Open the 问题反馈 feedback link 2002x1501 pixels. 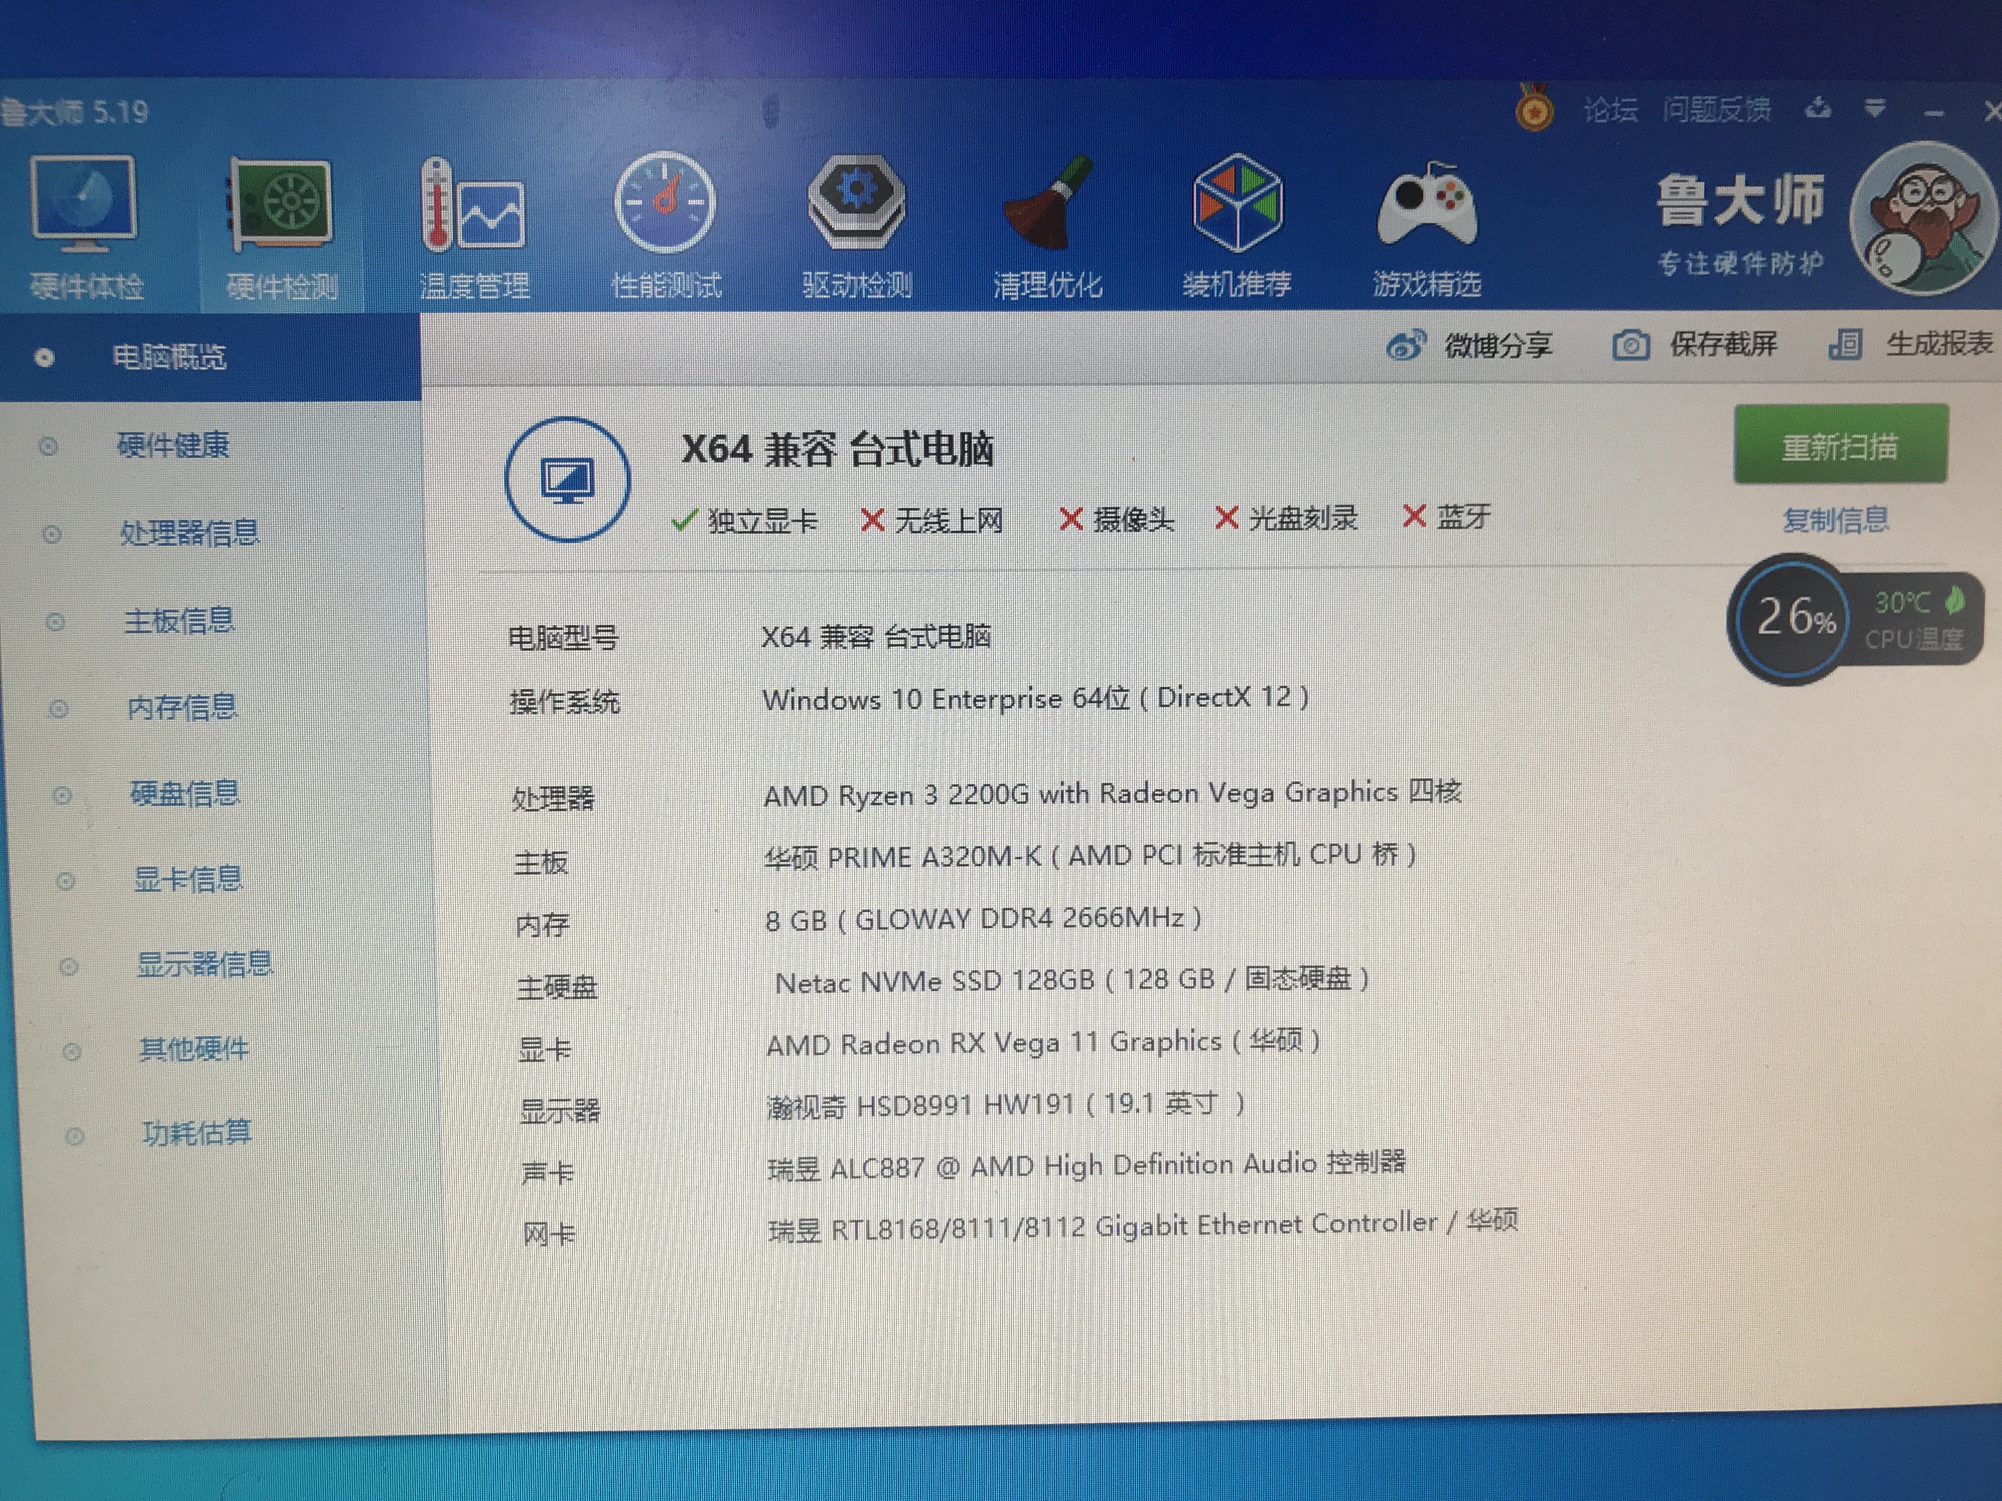point(1716,110)
